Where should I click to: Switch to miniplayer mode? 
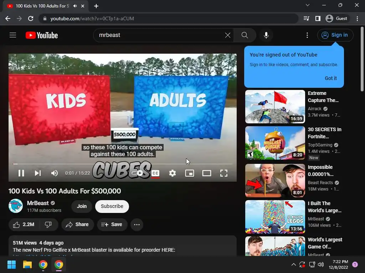tap(190, 173)
